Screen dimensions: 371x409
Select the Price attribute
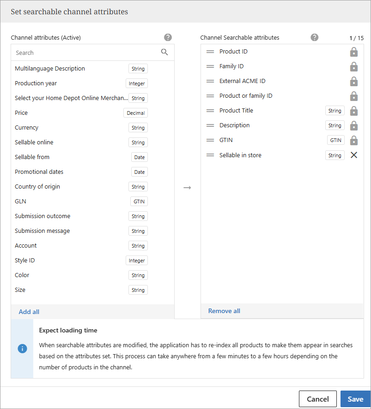[21, 113]
